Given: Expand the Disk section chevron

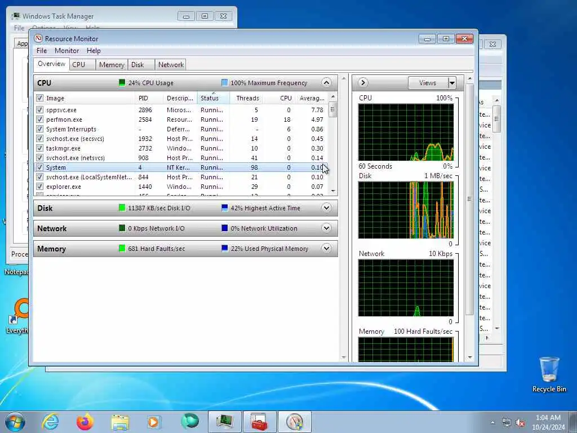Looking at the screenshot, I should (326, 207).
